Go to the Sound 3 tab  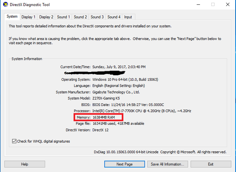(97, 17)
